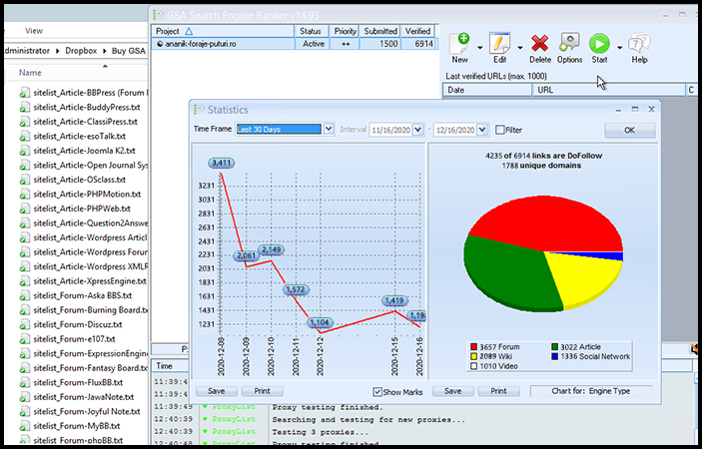Open the interval end date 12/16/2020 dropdown

(x=482, y=130)
